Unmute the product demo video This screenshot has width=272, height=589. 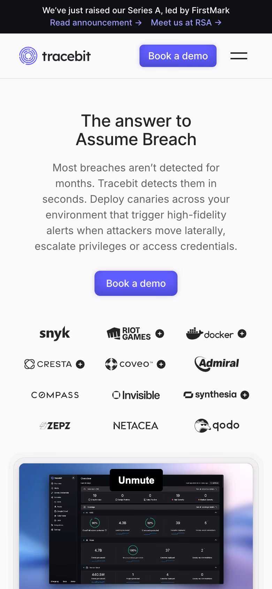tap(136, 480)
